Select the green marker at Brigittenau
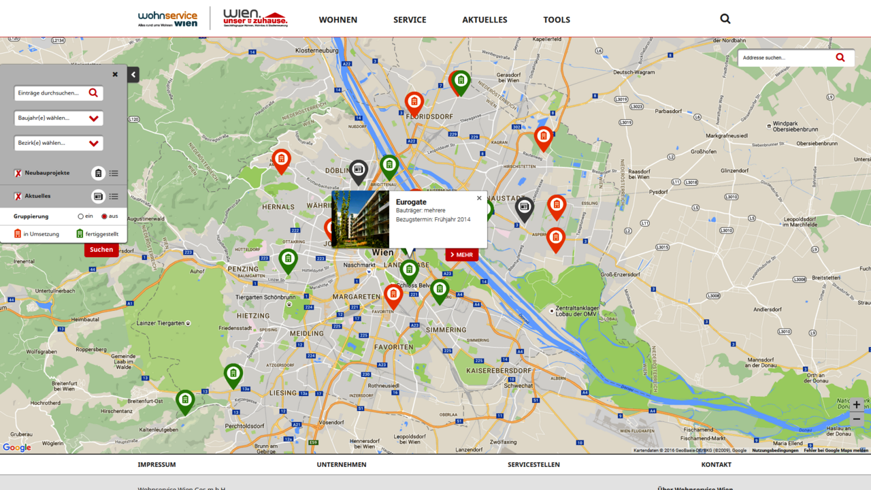Screen dimensions: 871x490 [x=389, y=167]
